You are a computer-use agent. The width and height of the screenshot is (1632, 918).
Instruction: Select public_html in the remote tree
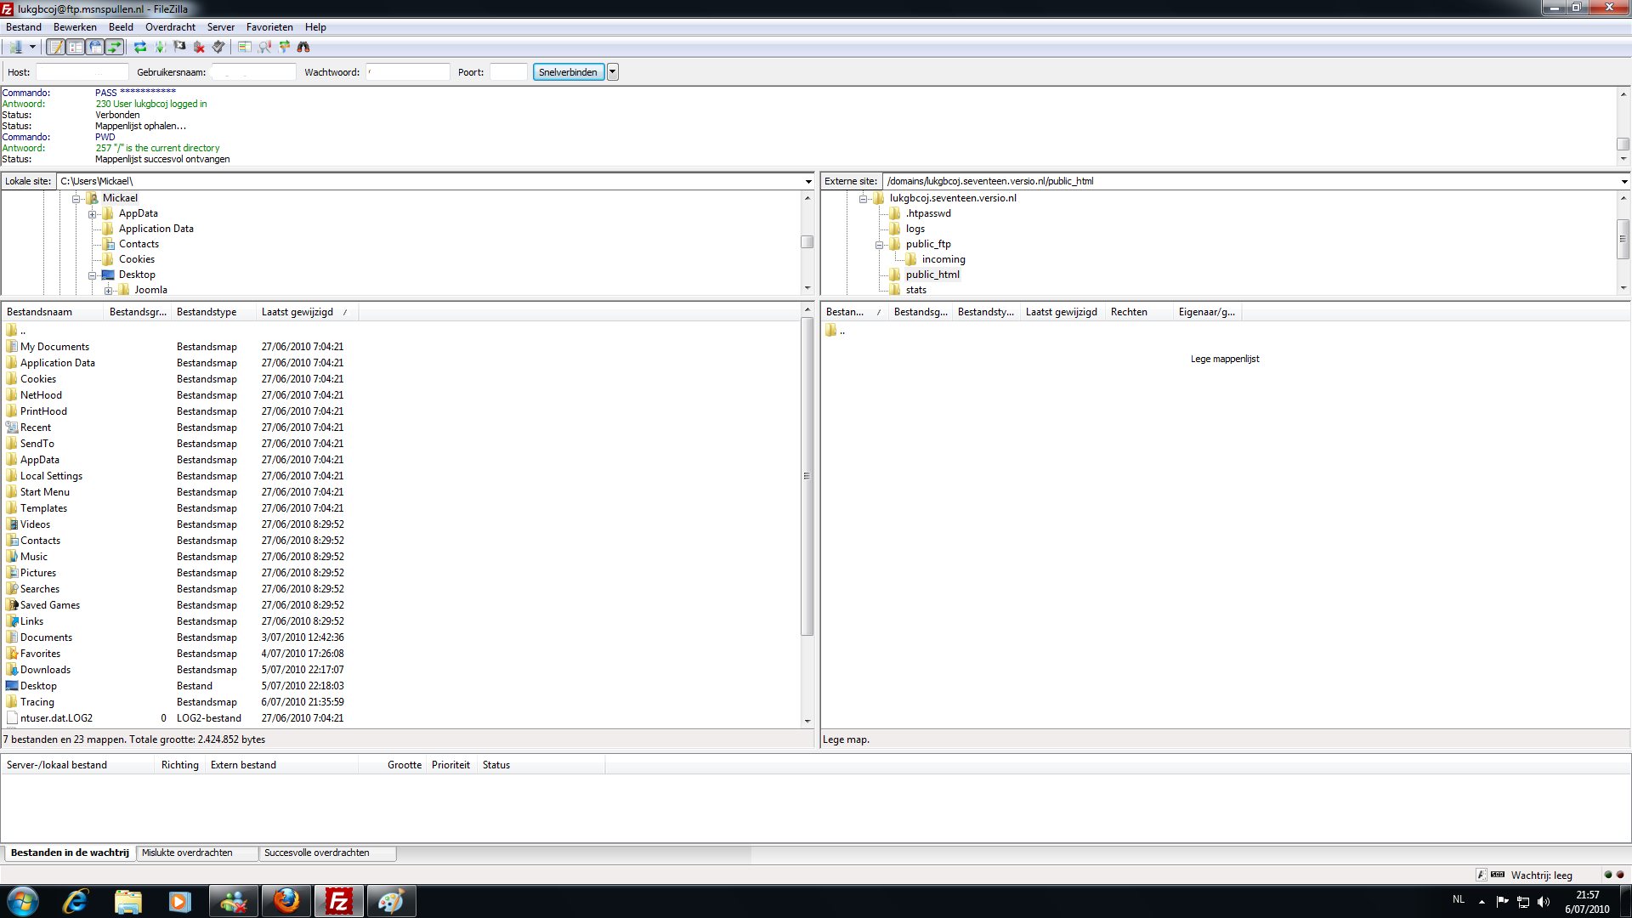[x=932, y=275]
